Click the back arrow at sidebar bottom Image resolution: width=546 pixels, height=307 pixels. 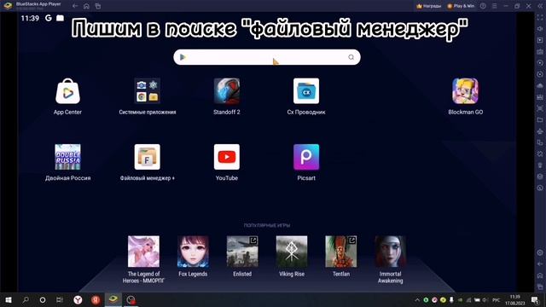[540, 264]
